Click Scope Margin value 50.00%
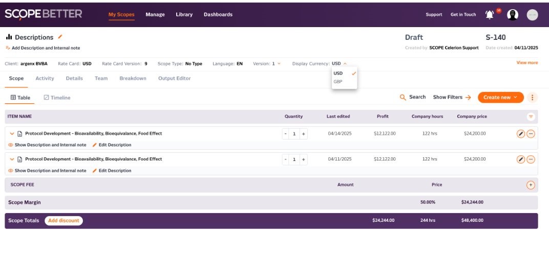 click(428, 202)
